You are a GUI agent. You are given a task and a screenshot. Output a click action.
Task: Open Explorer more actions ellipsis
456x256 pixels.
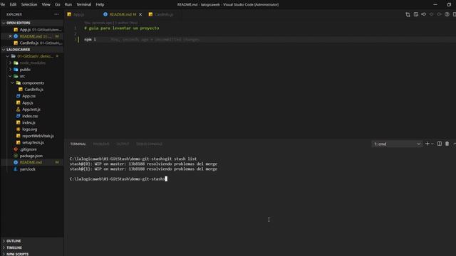click(x=56, y=14)
